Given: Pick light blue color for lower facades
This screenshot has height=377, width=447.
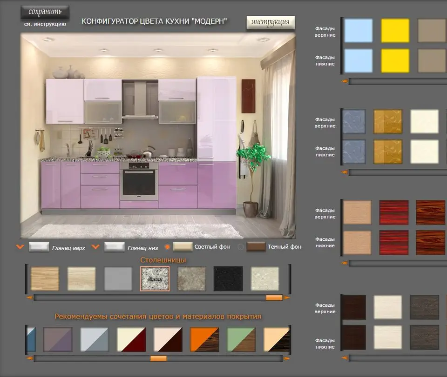Looking at the screenshot, I should pyautogui.click(x=359, y=60).
